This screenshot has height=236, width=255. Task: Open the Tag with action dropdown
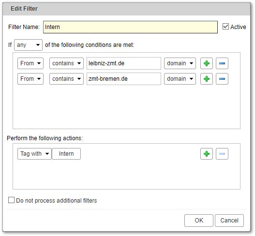[x=34, y=154]
